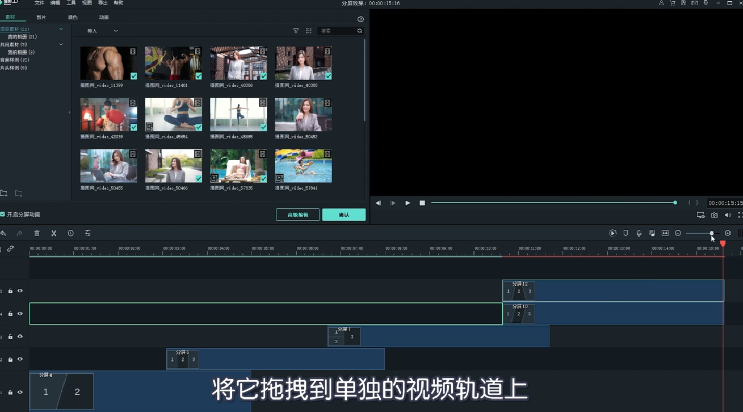The image size is (743, 412).
Task: Click the plus zoom in timeline icon
Action: coord(728,233)
